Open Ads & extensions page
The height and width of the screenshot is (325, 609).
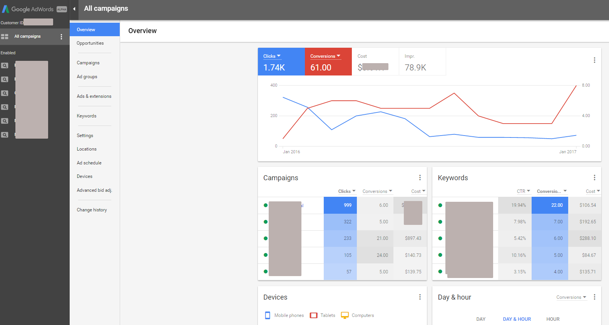[x=94, y=96]
